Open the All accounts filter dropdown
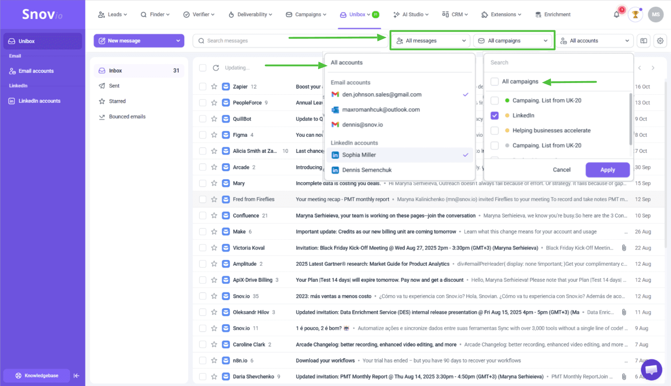The height and width of the screenshot is (386, 671). (595, 41)
